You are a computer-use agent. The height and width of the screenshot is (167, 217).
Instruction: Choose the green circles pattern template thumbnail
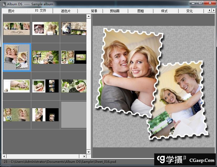(74, 86)
